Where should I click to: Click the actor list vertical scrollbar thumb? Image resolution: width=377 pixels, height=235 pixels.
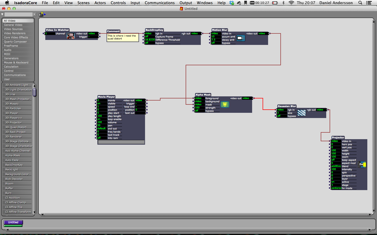click(34, 92)
